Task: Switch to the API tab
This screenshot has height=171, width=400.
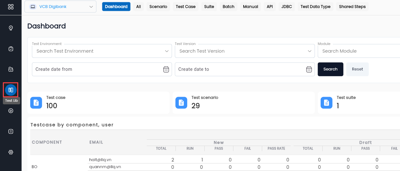Action: click(x=270, y=7)
